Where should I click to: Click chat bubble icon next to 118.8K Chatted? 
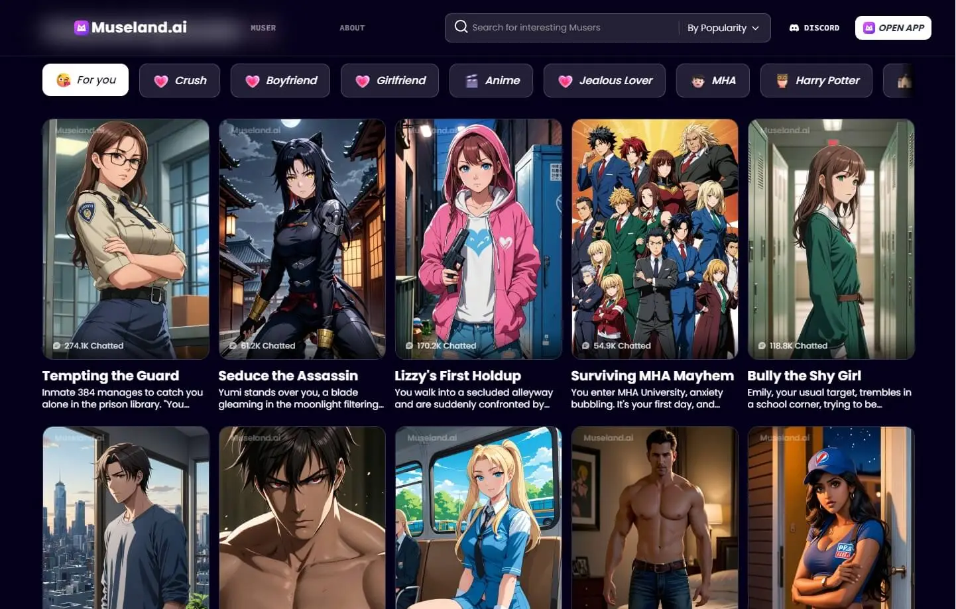pos(762,346)
